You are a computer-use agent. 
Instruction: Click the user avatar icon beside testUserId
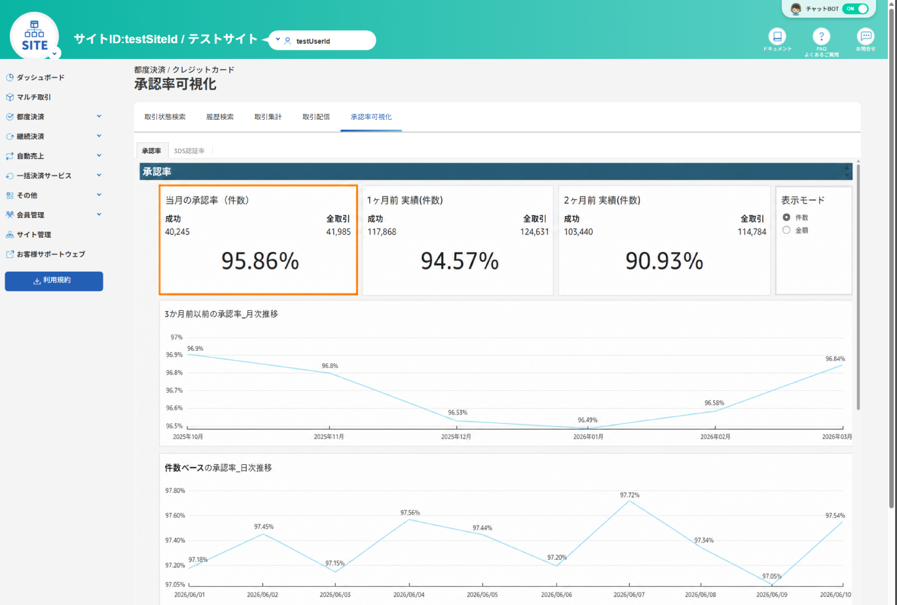[287, 41]
